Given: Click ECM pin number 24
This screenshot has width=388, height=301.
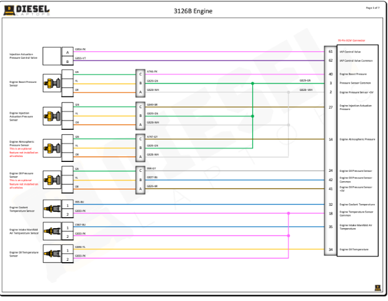Looking at the screenshot, I should (331, 171).
